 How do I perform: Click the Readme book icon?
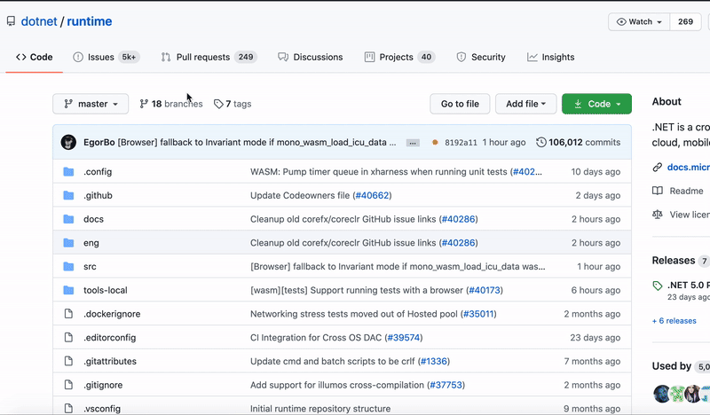tap(658, 191)
